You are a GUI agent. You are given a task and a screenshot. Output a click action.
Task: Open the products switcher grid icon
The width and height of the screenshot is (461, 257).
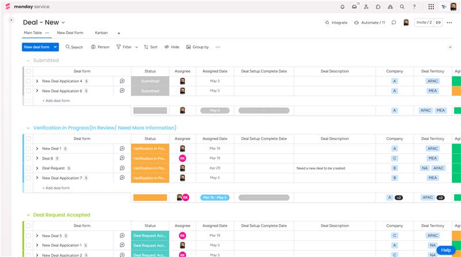[x=431, y=7]
